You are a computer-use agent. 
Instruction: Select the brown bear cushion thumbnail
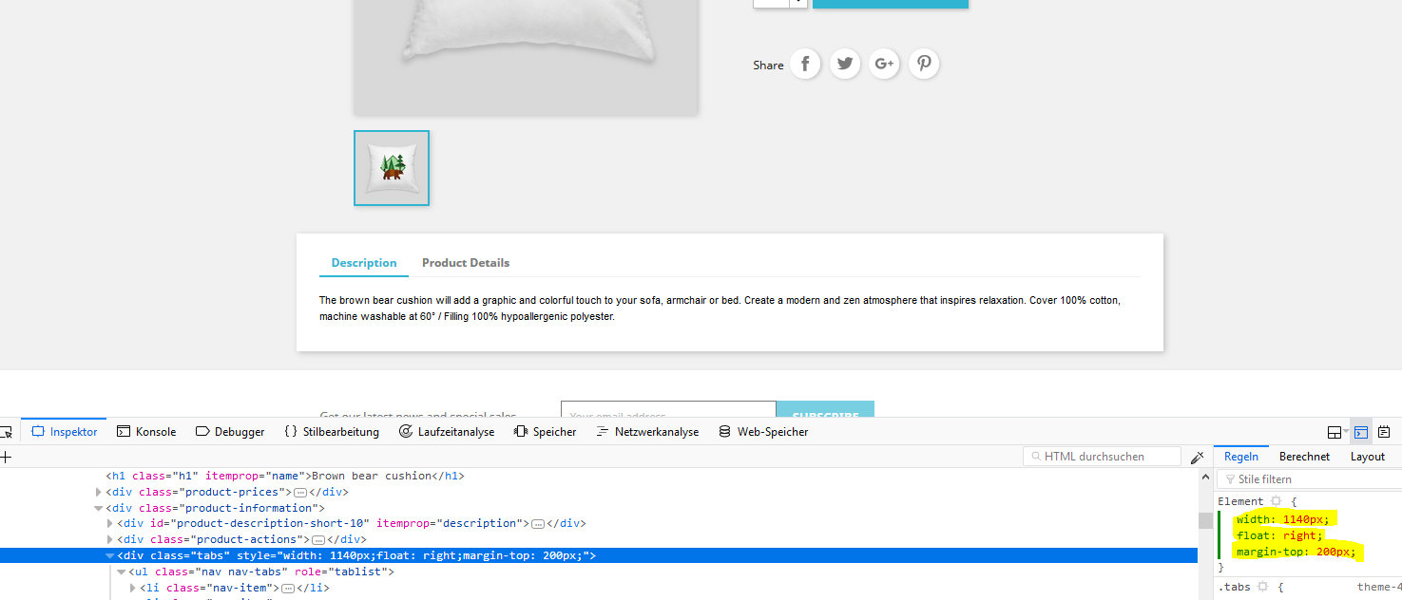pos(392,168)
